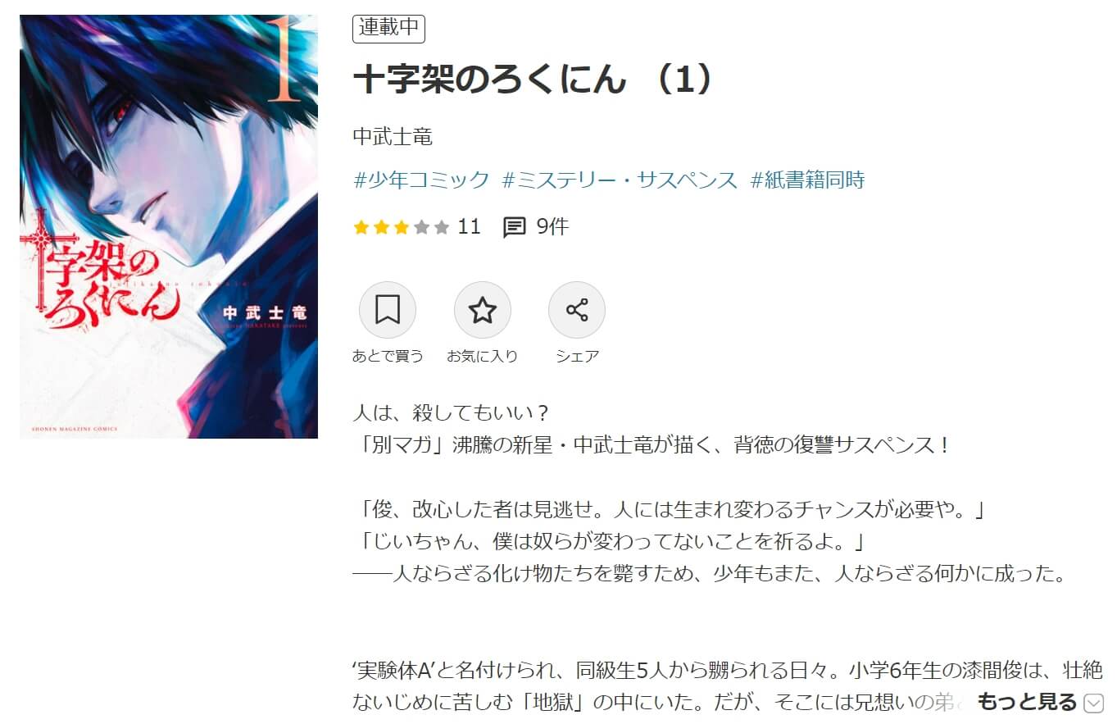Click the お気に入り label
This screenshot has width=1117, height=724.
pyautogui.click(x=483, y=356)
